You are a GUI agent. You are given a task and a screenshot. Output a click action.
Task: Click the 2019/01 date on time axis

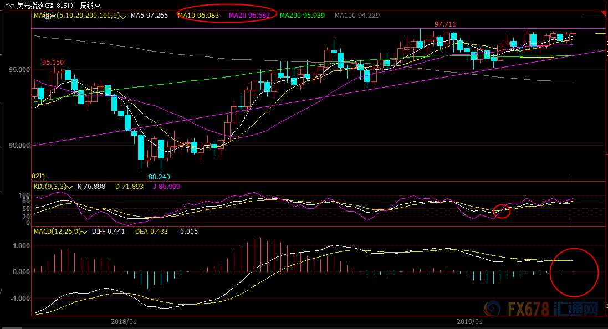click(469, 321)
